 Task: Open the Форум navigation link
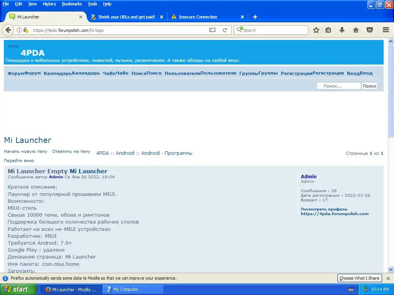[x=24, y=73]
